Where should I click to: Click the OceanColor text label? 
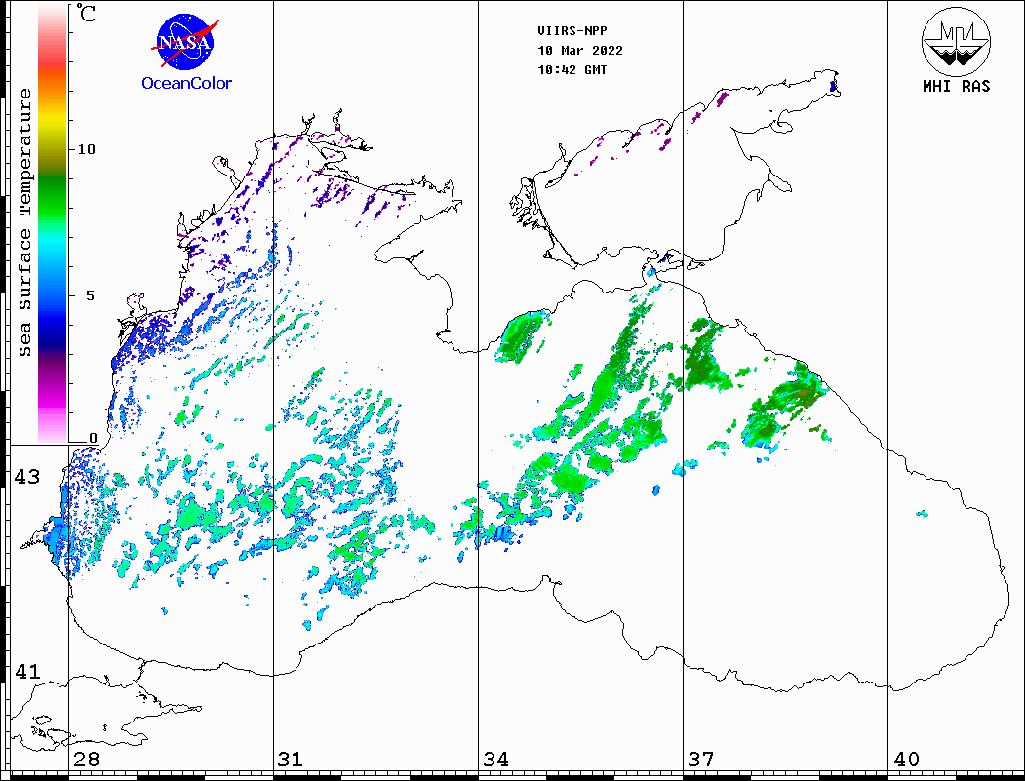(187, 83)
